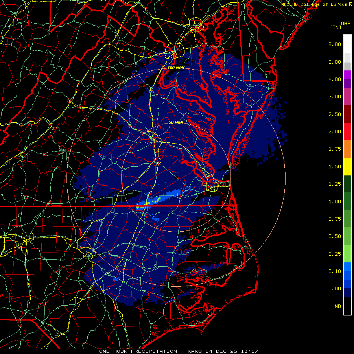Click the black ND legend swatch
354x354 pixels.
point(347,306)
